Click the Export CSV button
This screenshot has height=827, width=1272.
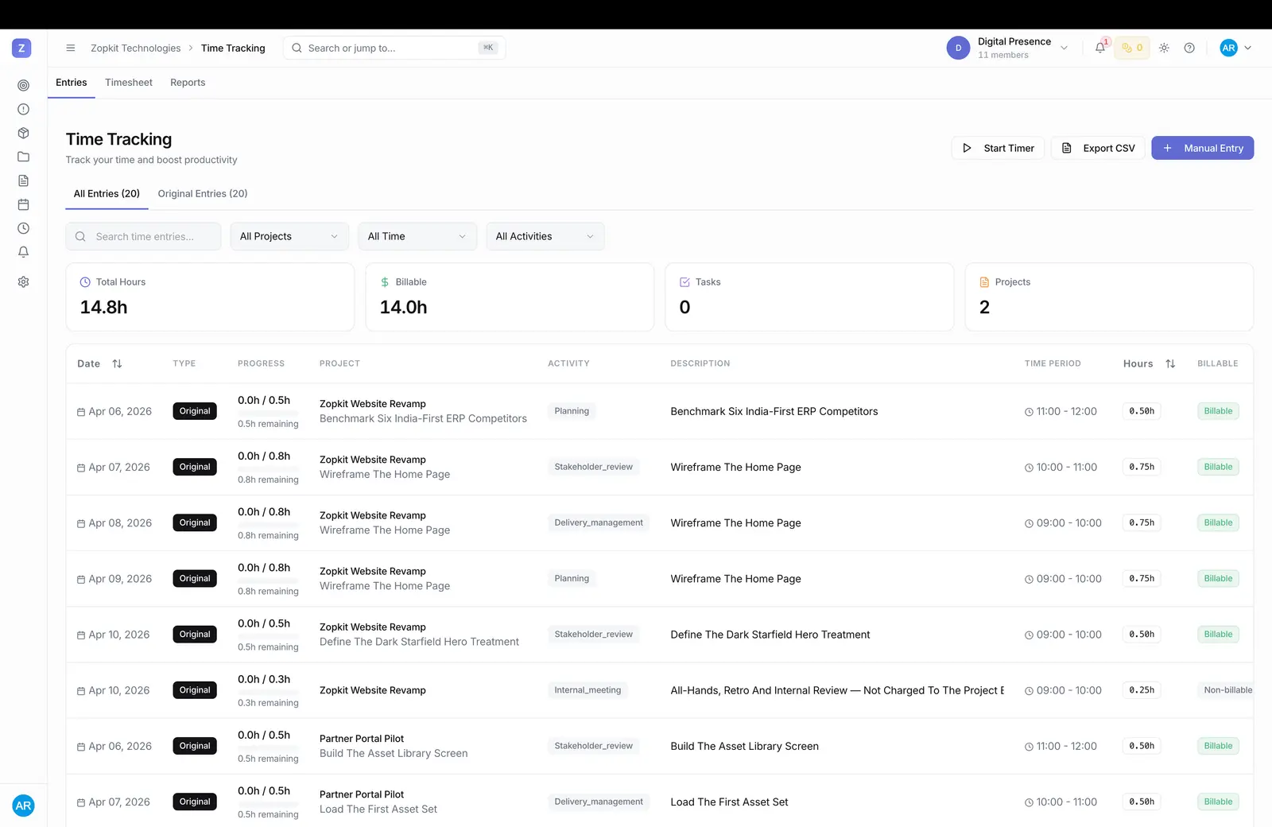(1099, 148)
